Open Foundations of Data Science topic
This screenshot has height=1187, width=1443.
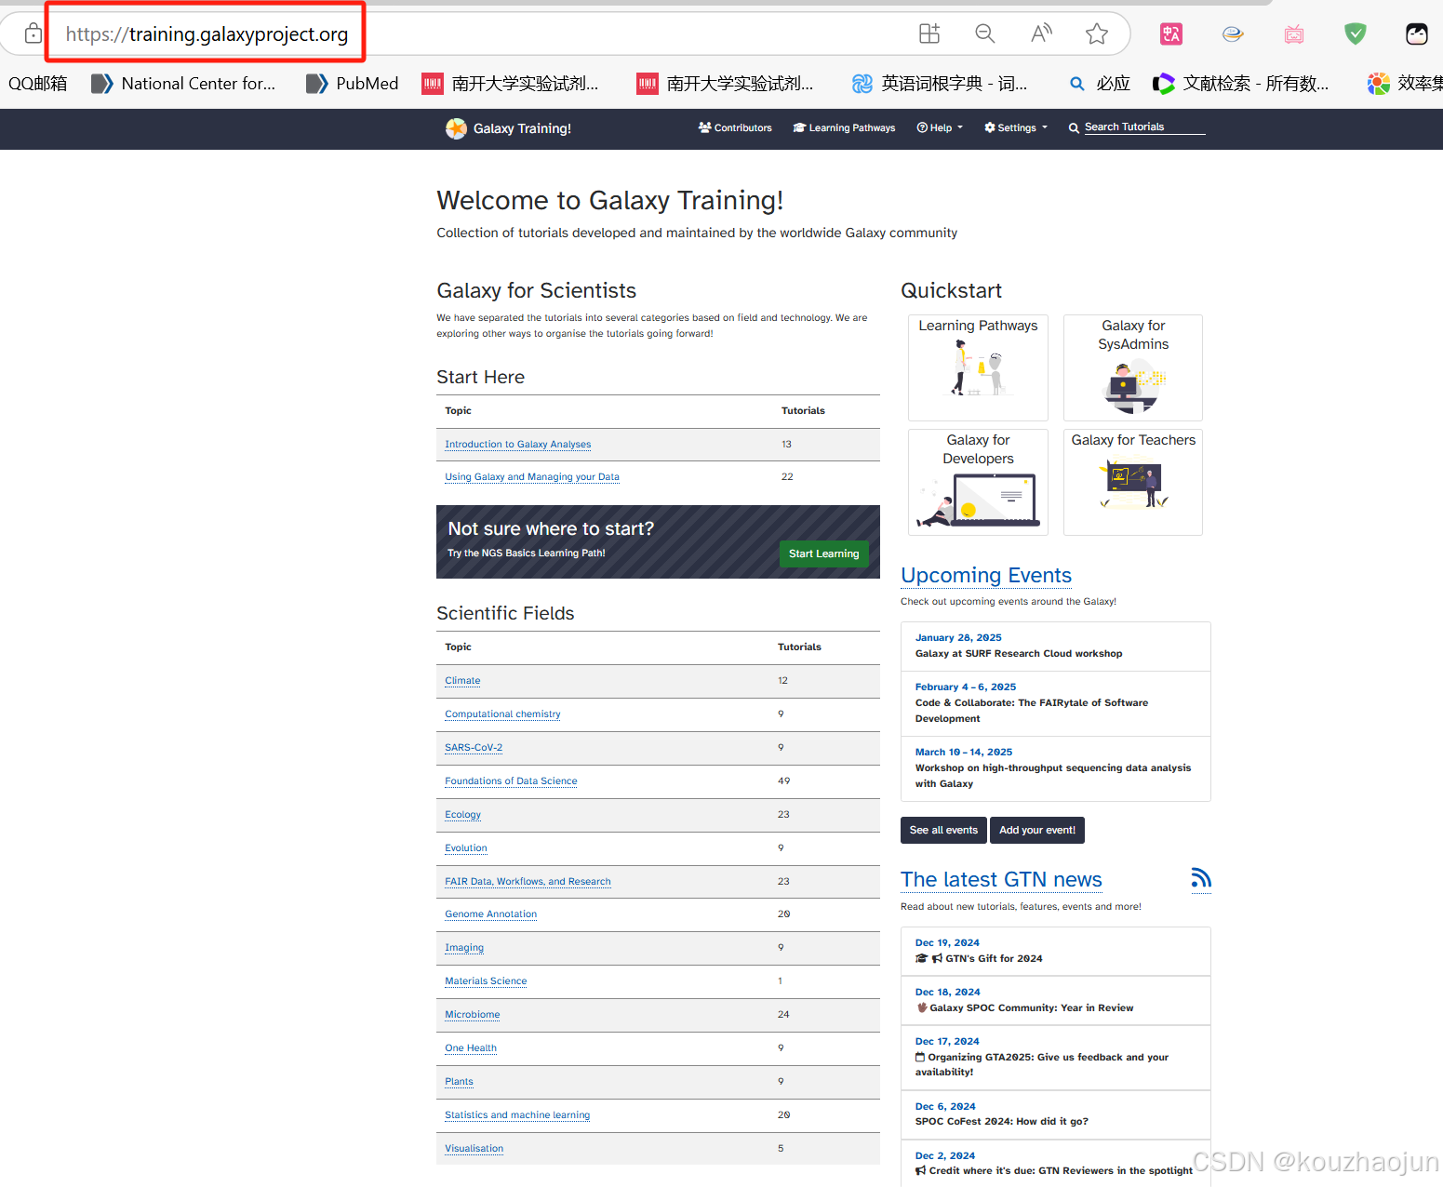point(511,781)
